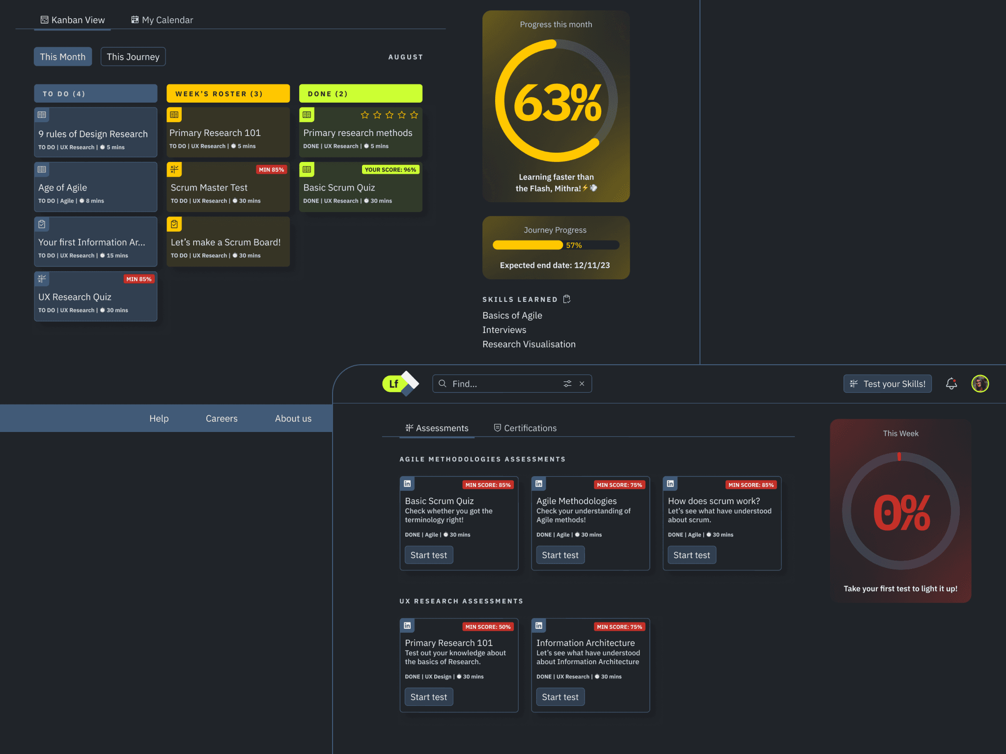This screenshot has height=754, width=1006.
Task: Click quiz icon on Scrum Master Test
Action: [174, 169]
